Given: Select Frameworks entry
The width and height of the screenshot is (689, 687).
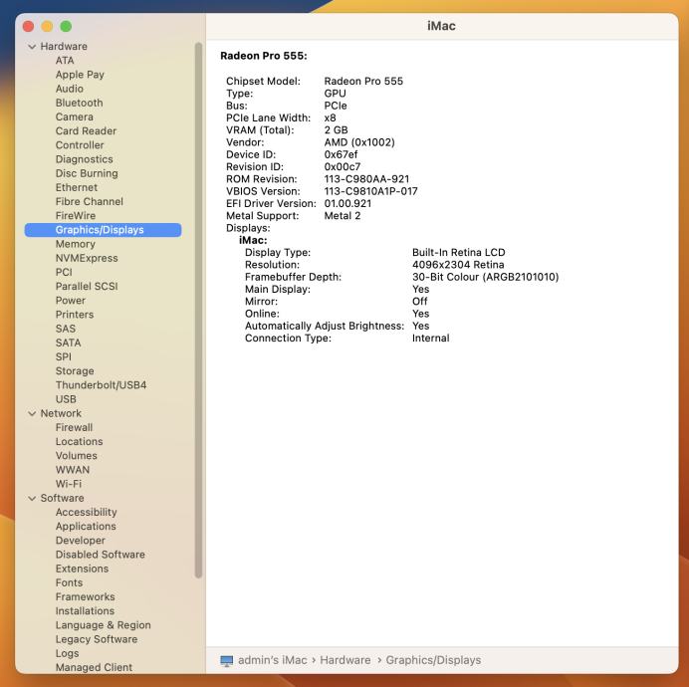Looking at the screenshot, I should 85,596.
